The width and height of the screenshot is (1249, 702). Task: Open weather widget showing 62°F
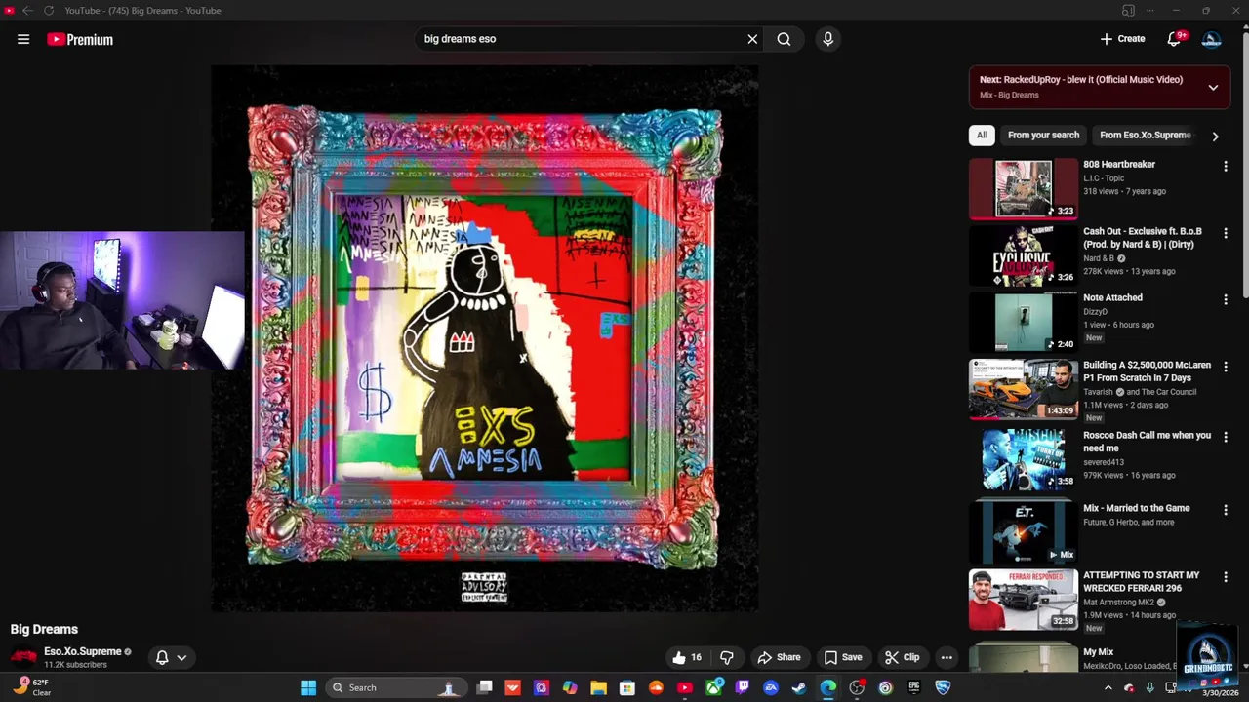tap(31, 687)
